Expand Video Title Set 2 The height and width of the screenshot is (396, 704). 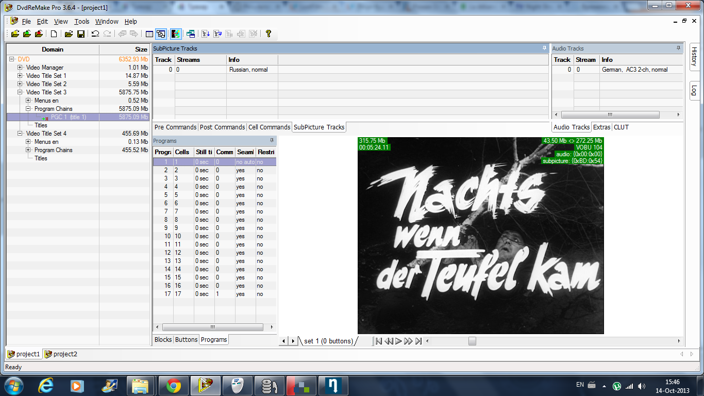[x=20, y=84]
